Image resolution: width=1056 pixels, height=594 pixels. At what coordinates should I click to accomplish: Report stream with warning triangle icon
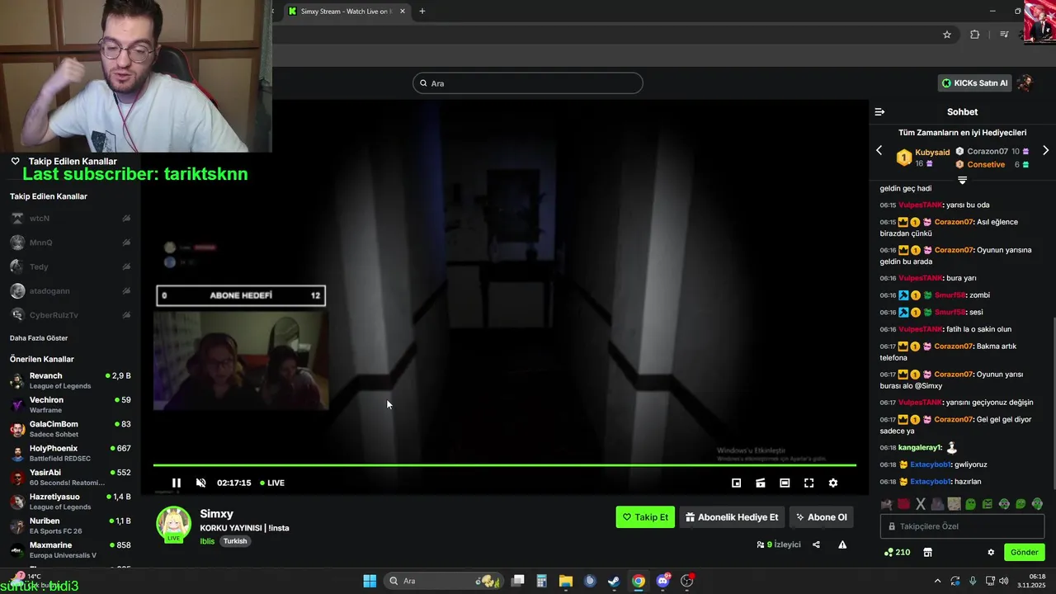[x=842, y=544]
